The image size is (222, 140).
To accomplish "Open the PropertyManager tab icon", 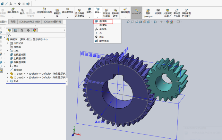I will pos(16,30).
